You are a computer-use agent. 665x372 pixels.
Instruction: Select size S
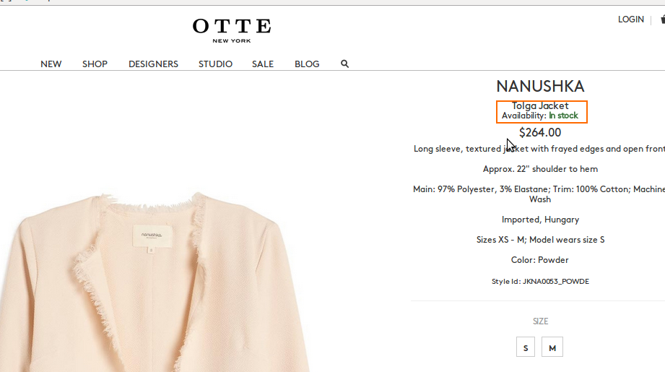click(x=526, y=347)
